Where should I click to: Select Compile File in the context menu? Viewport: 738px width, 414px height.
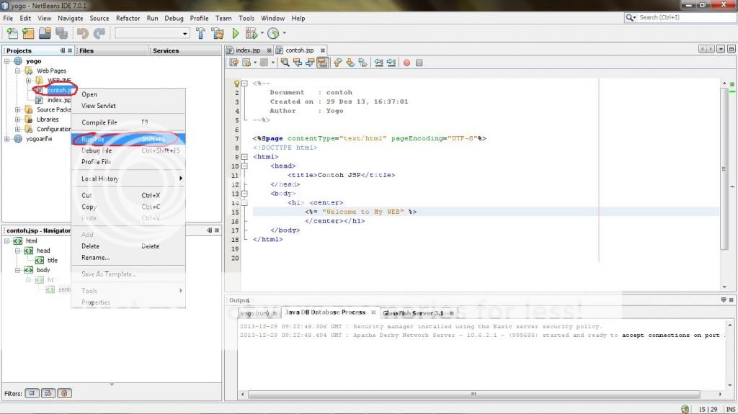click(x=99, y=122)
